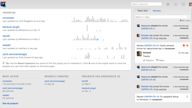Resolve Seldaek's Thanks comment
192x108 pixels.
pos(148,60)
